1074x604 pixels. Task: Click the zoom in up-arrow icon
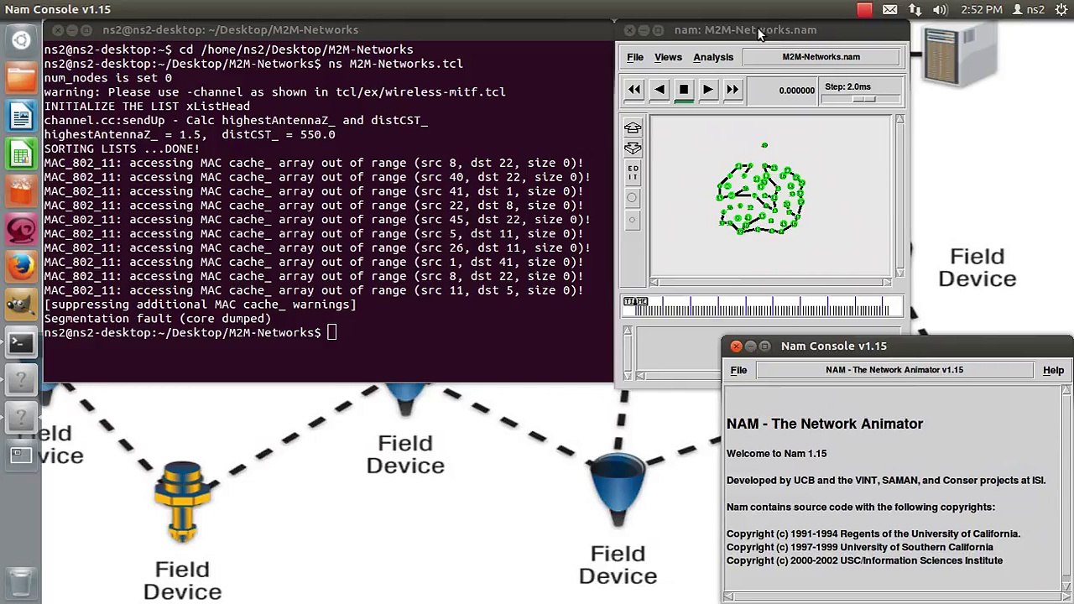[x=633, y=128]
